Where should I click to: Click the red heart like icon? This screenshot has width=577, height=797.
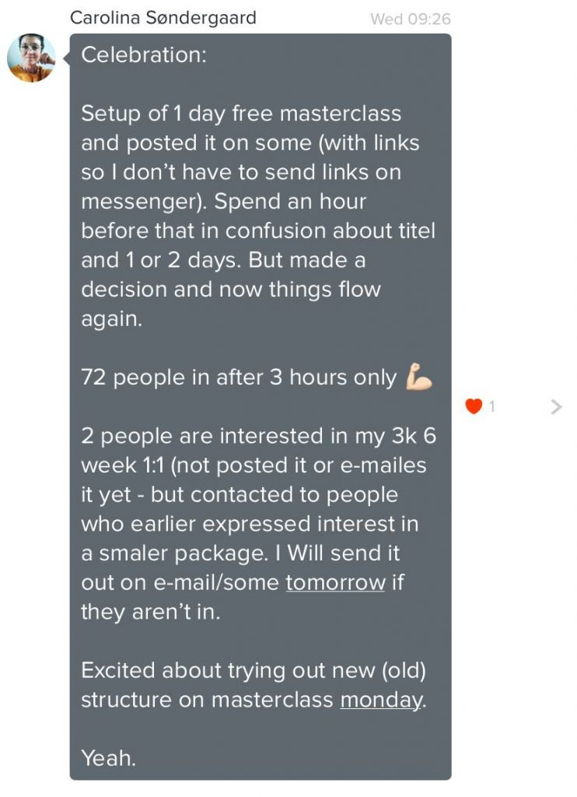(474, 406)
